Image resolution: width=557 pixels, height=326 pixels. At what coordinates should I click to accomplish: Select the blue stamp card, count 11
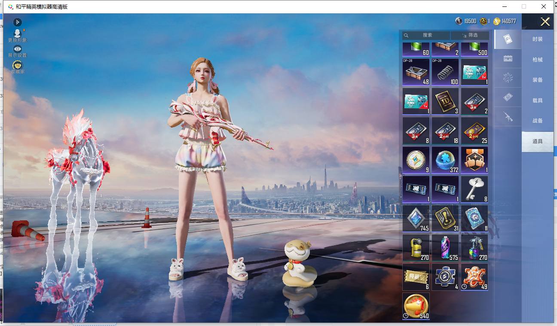474,218
